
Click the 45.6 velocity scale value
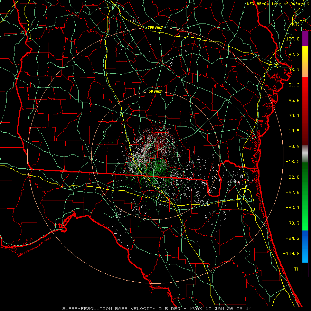pyautogui.click(x=294, y=100)
